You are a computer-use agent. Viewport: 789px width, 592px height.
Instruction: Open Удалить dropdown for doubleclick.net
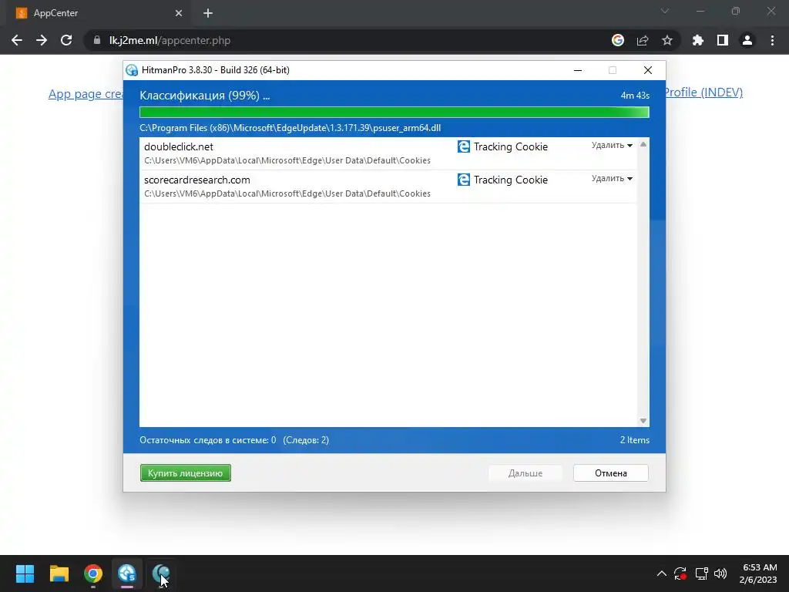point(612,145)
